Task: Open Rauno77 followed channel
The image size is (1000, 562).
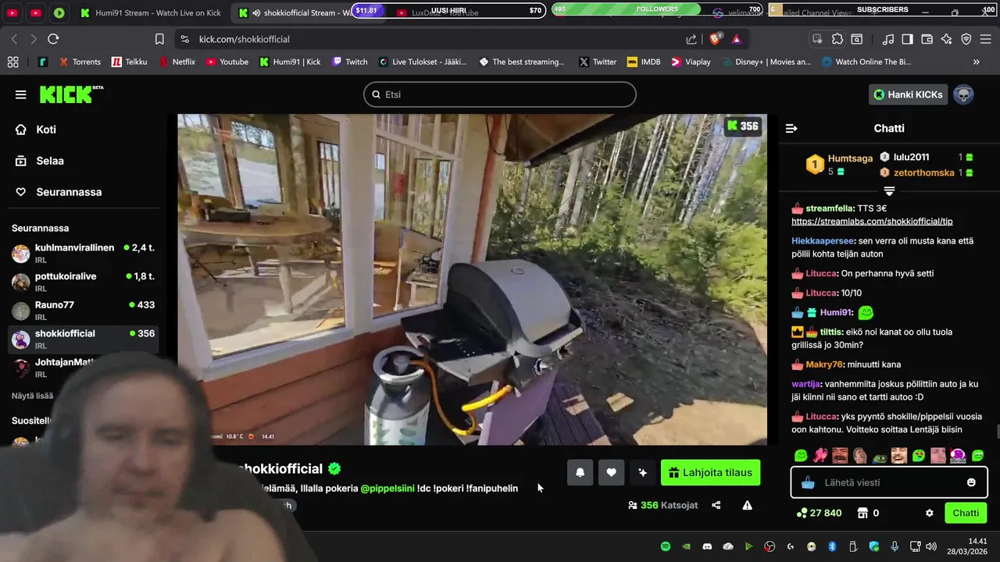Action: pos(83,311)
